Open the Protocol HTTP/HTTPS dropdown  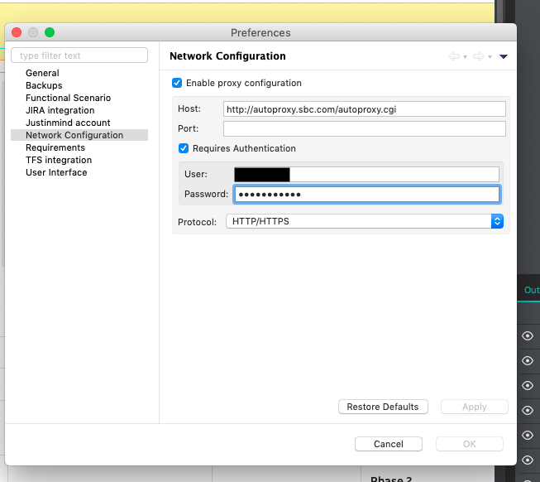pyautogui.click(x=365, y=221)
